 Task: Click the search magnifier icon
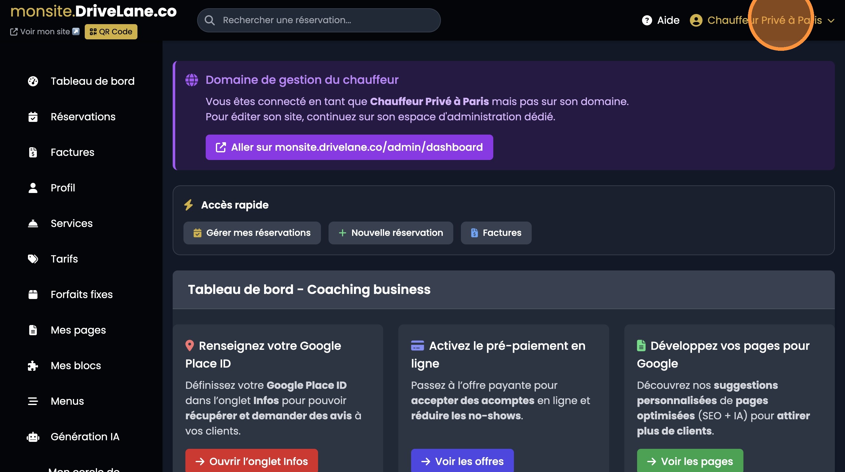coord(210,20)
